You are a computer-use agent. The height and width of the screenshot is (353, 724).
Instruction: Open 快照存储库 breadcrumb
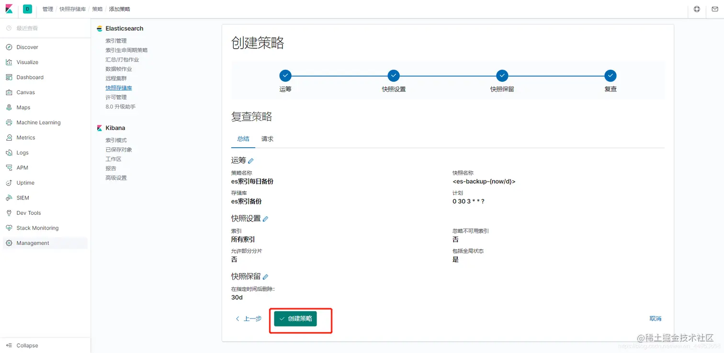[x=73, y=9]
